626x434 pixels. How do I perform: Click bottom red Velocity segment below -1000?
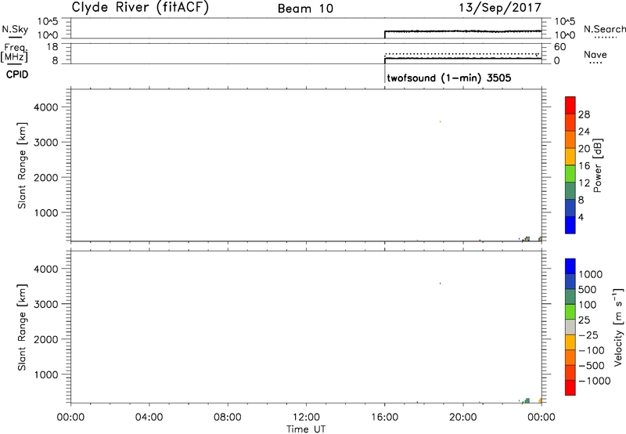pyautogui.click(x=570, y=388)
